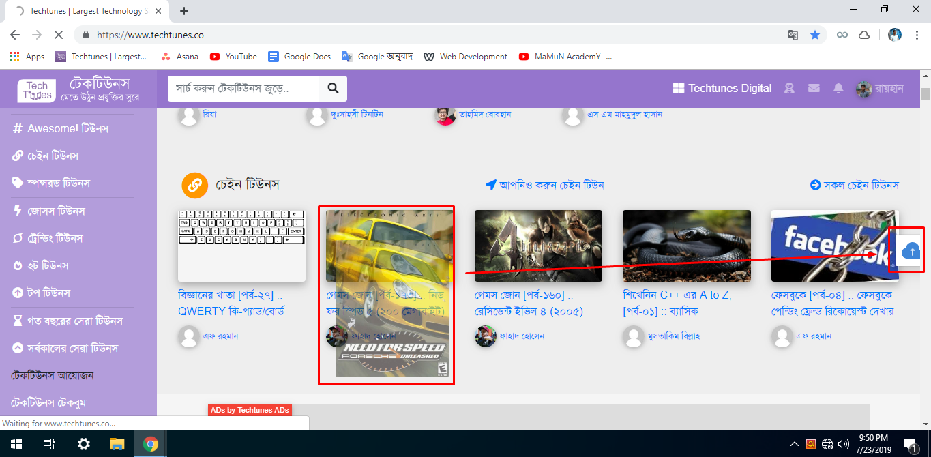Open the friends icon in header

(x=789, y=88)
